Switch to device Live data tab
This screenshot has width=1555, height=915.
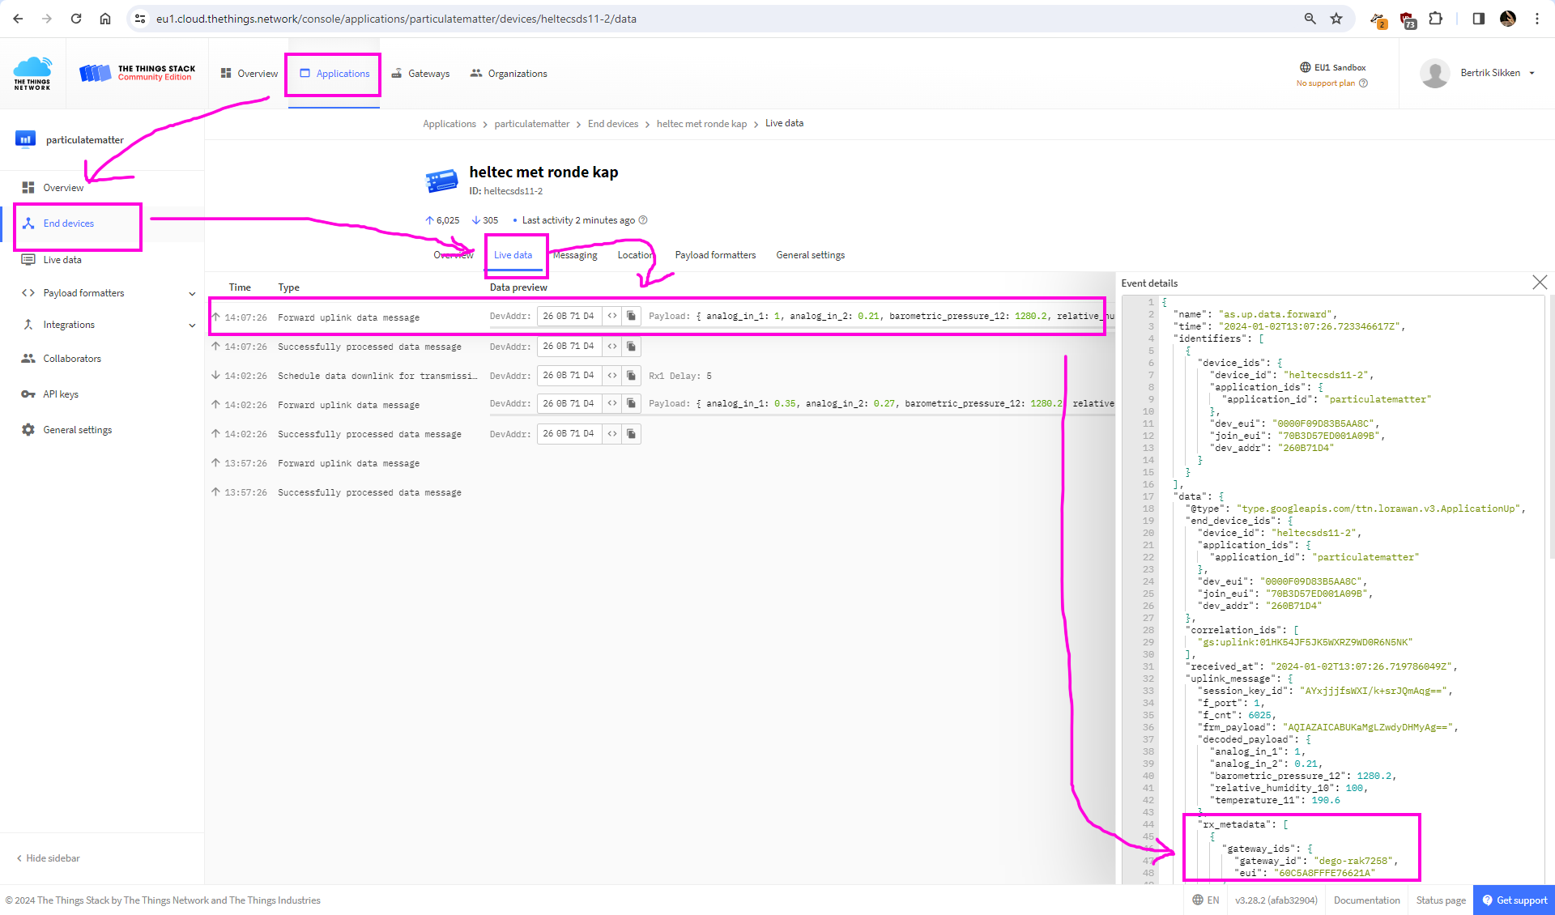(x=513, y=255)
